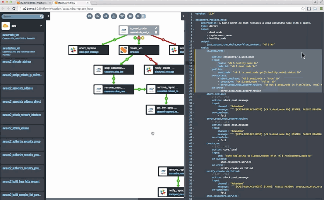Select is_seed_node Cassandra icon

click(x=123, y=31)
